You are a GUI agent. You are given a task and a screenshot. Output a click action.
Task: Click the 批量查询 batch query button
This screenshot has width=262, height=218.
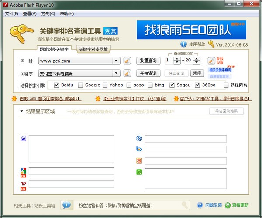tap(148, 61)
